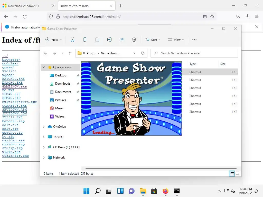Open Windows Start menu

pos(87,191)
